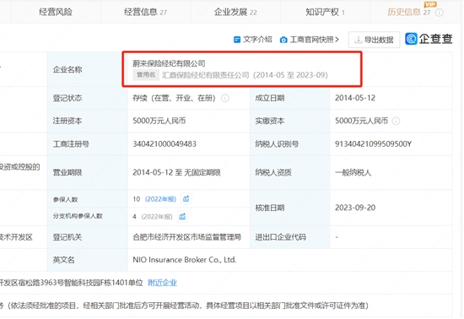Viewport: 464px width, 319px height.
Task: Switch to the 经营信息 tab
Action: tap(145, 12)
